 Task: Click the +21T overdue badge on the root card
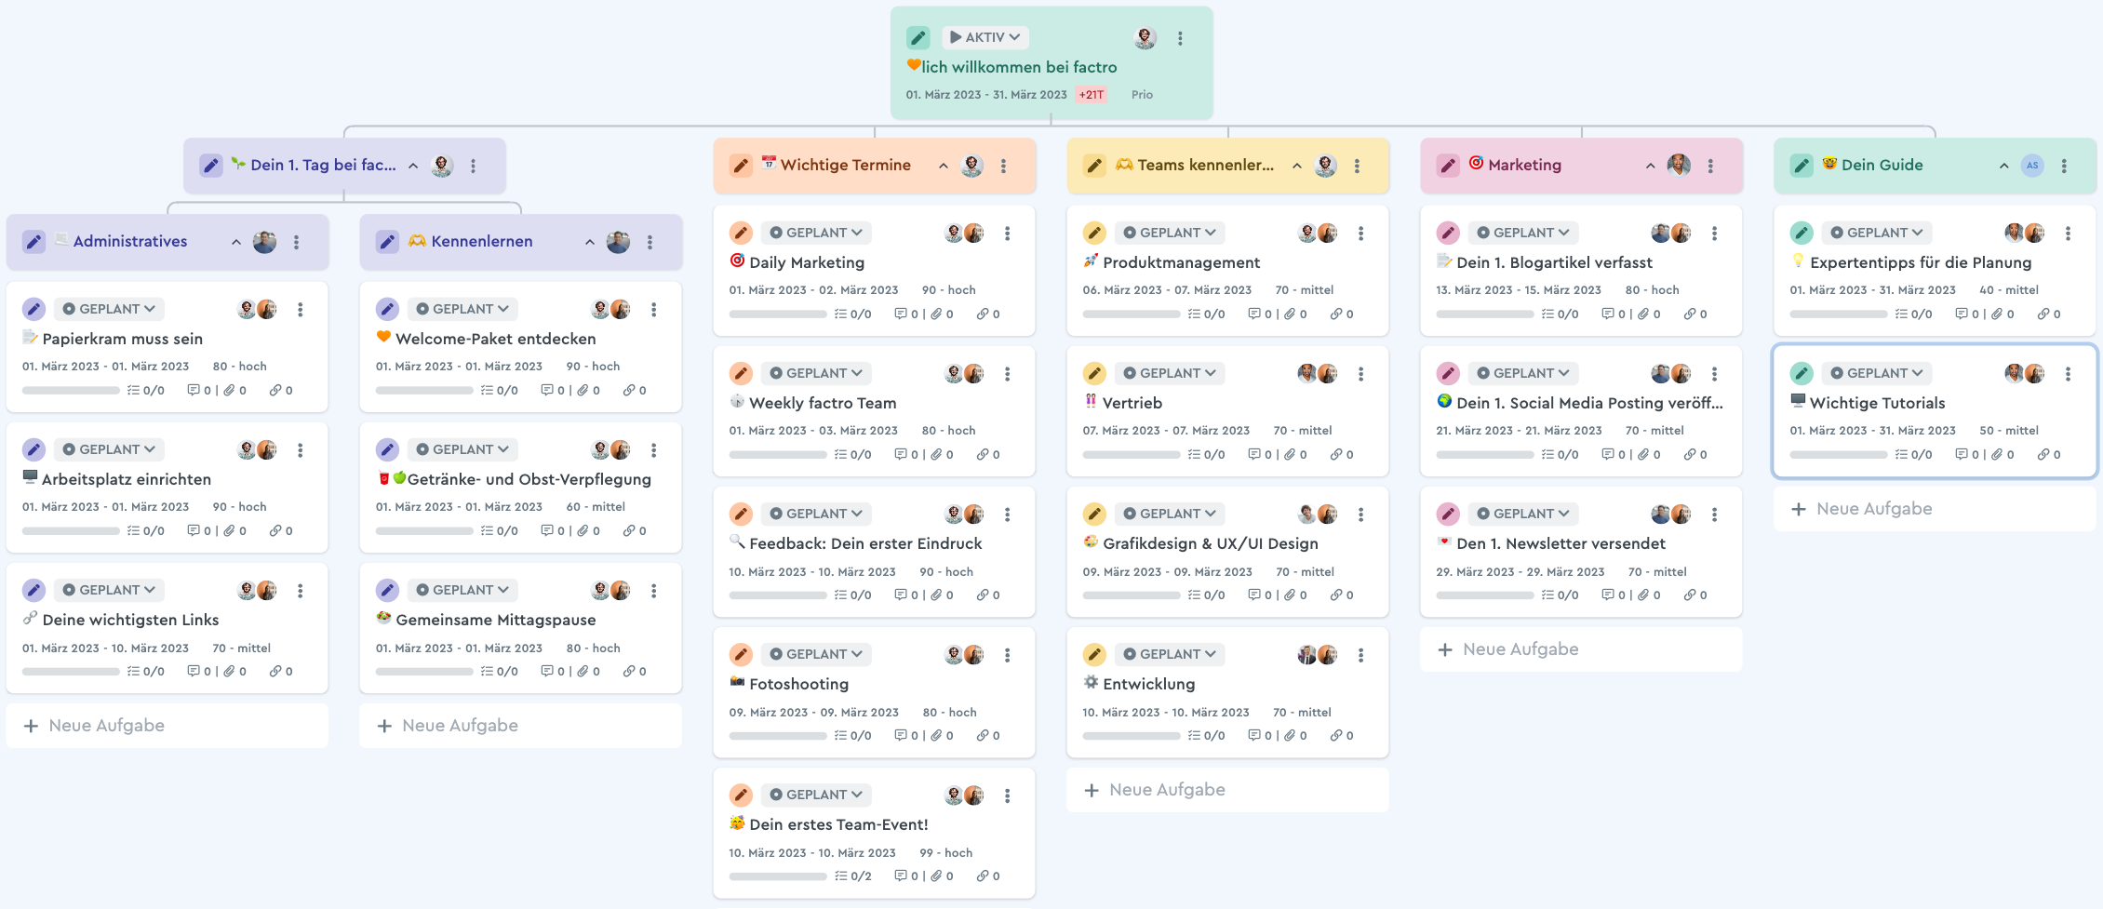(1092, 95)
